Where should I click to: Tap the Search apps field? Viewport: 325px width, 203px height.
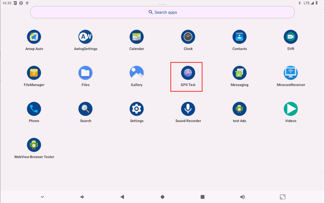pos(162,12)
